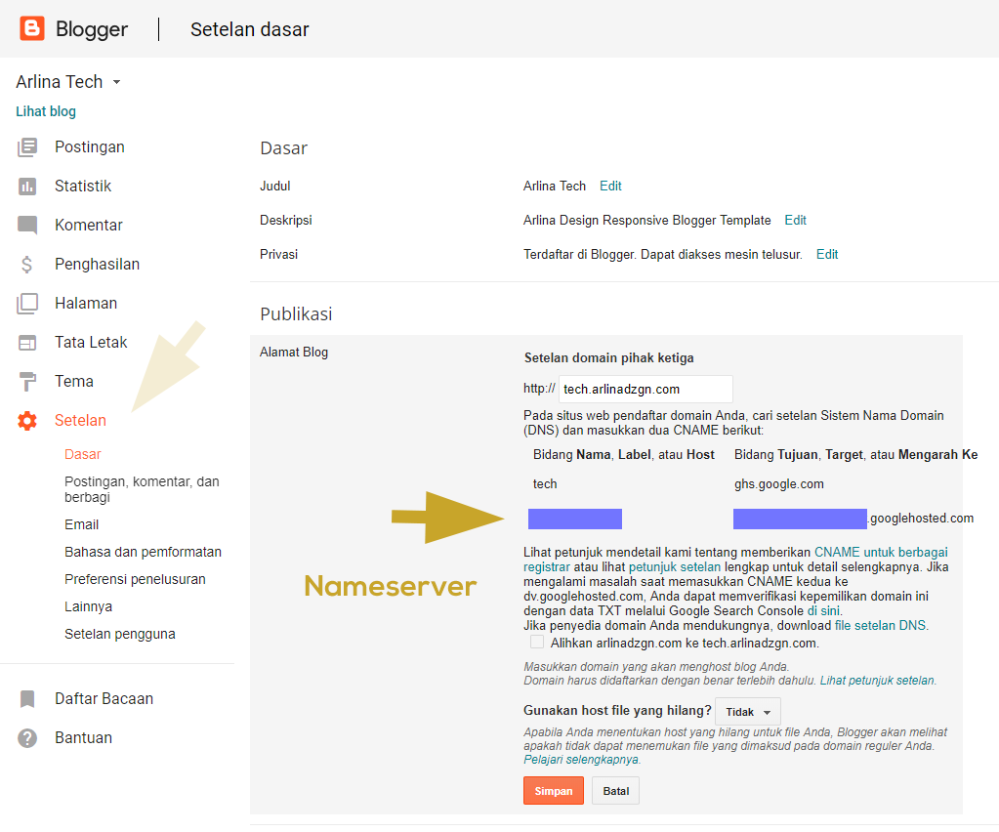Open the Tidak host file dropdown
The image size is (999, 832).
748,712
